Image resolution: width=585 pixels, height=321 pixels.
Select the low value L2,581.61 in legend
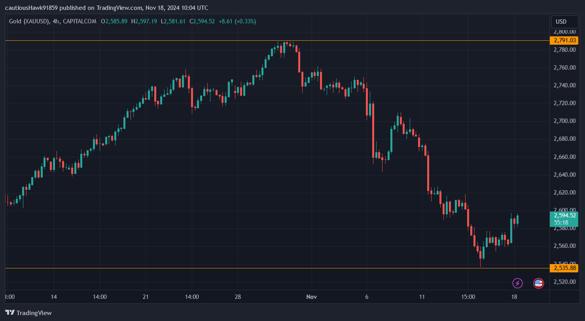tap(173, 21)
